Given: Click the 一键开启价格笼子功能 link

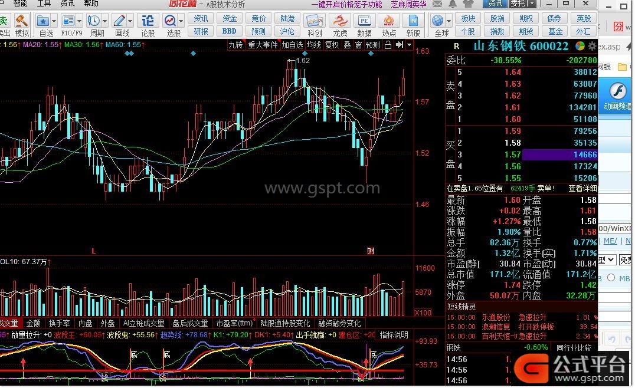Looking at the screenshot, I should (346, 4).
